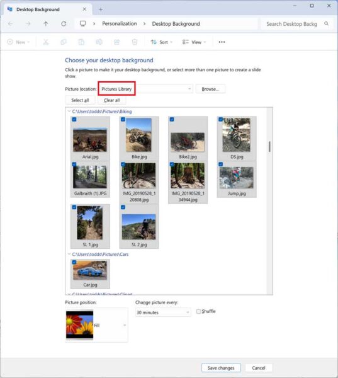Click the Paste clipboard icon
This screenshot has height=378, width=338.
[x=81, y=42]
